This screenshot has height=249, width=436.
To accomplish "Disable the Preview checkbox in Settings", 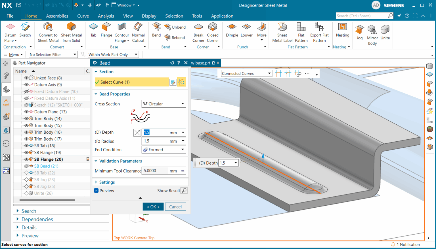I will (x=96, y=191).
